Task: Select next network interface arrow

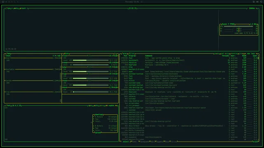Action: point(116,106)
